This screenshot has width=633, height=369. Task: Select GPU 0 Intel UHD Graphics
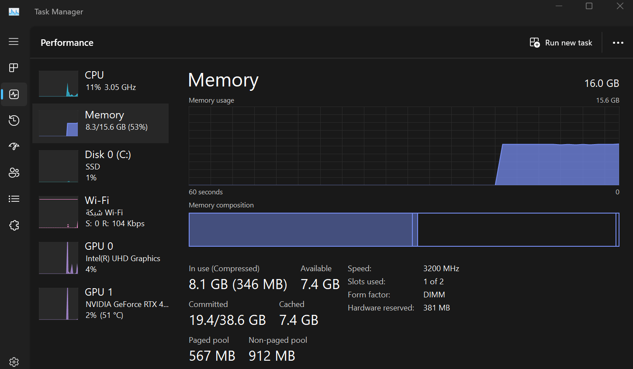tap(100, 258)
